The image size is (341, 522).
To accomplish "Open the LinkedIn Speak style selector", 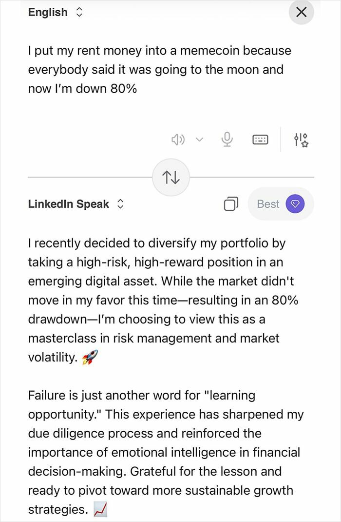I will coord(120,204).
